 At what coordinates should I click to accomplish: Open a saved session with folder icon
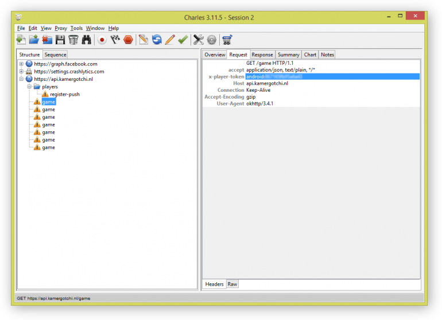coord(34,40)
